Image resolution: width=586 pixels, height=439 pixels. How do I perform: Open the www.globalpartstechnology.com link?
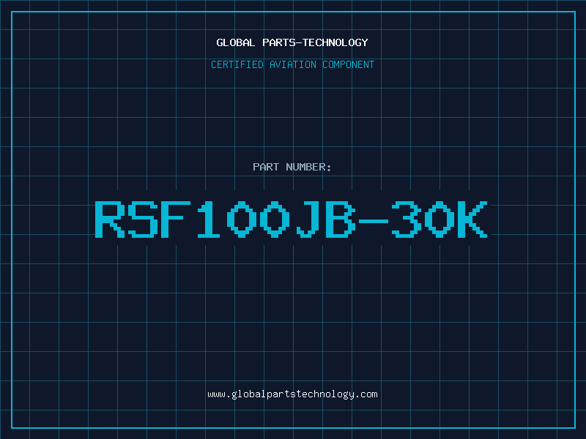pyautogui.click(x=292, y=394)
